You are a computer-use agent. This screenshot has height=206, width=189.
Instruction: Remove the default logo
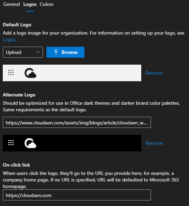[x=154, y=73]
